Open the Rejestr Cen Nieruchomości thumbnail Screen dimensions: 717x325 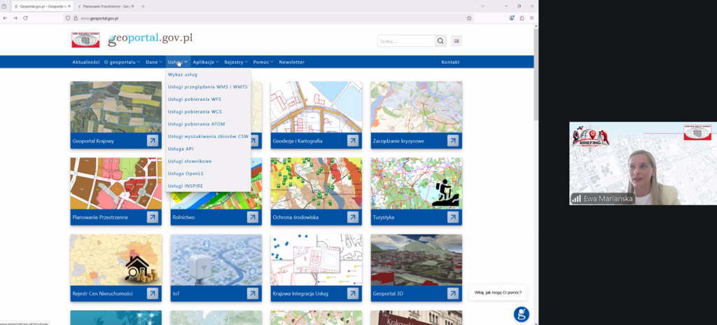[x=116, y=260]
